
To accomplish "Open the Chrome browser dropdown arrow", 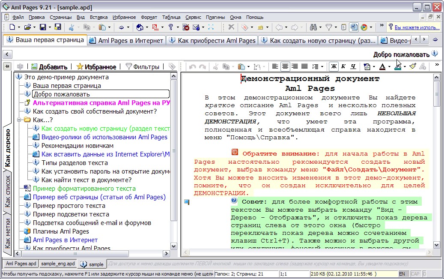I will click(371, 27).
